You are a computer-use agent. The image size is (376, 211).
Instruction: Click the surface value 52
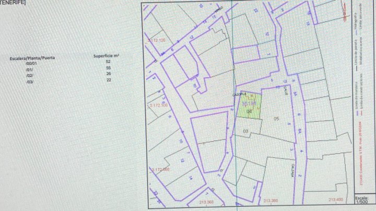point(108,61)
